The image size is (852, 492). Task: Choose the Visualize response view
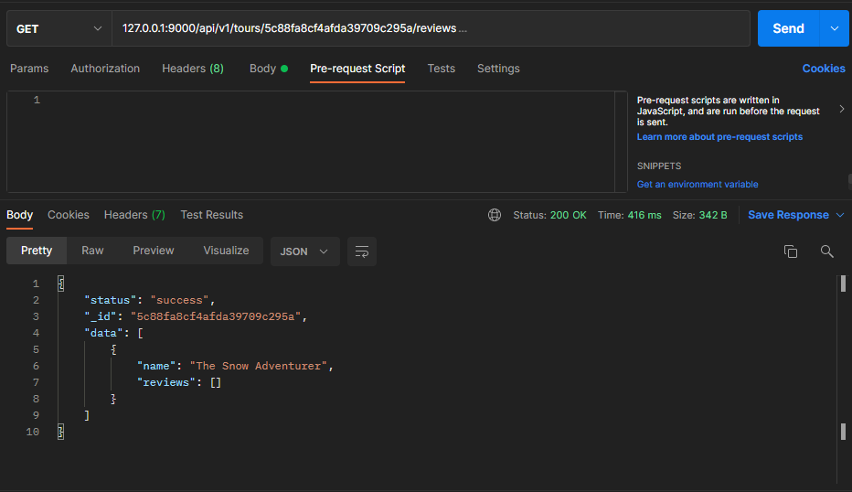coord(226,251)
